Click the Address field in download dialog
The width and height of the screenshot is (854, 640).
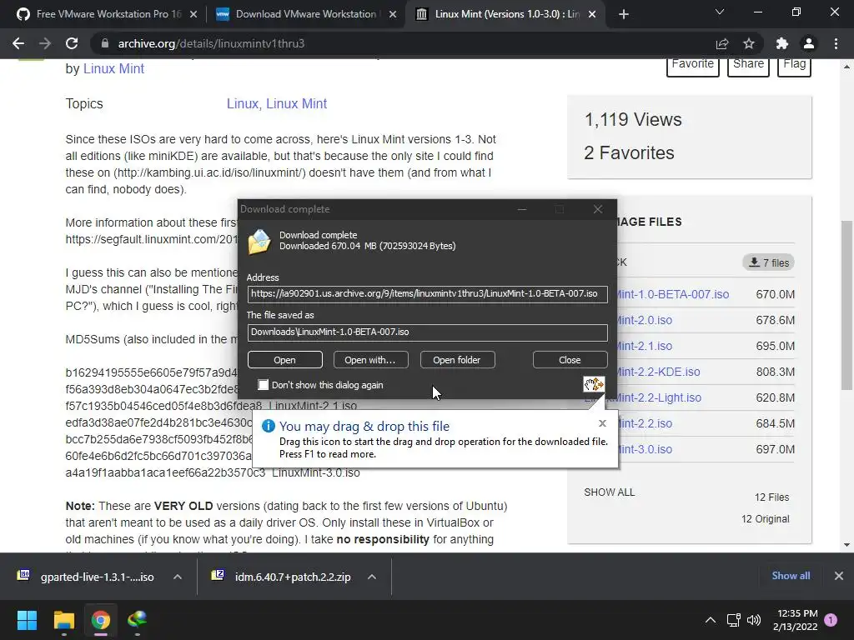pos(428,294)
